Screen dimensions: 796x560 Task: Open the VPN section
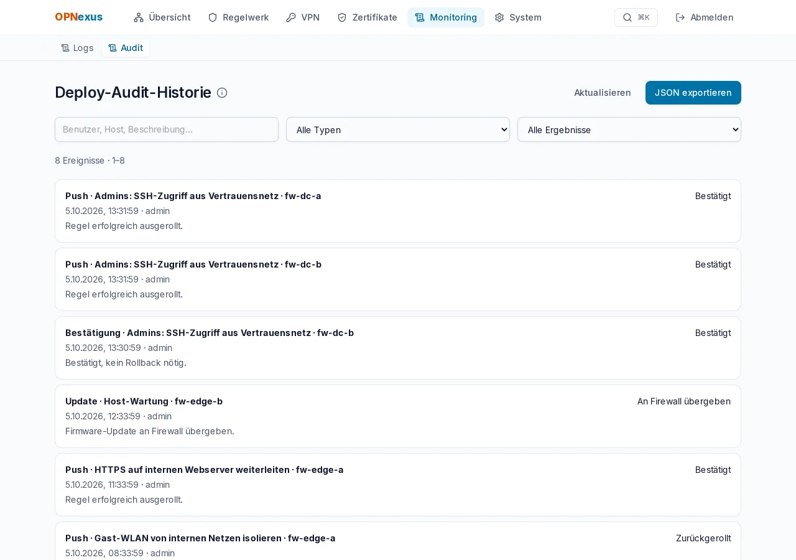pos(303,17)
